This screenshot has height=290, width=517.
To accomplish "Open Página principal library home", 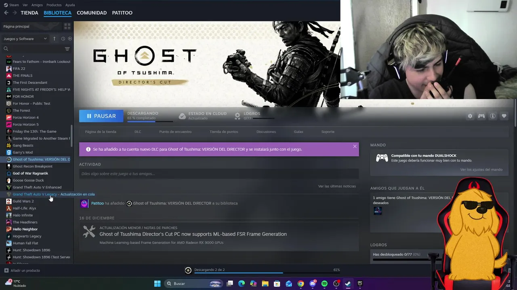I will (16, 26).
